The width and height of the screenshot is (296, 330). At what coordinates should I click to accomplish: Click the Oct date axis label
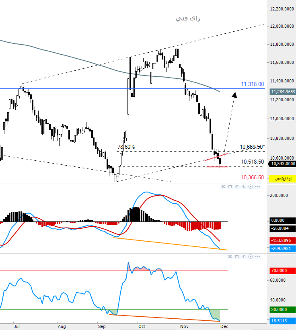[x=142, y=326]
